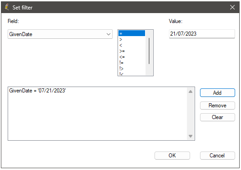This screenshot has height=170, width=241.
Task: Click the filter line GivenDate = '07/21/2023'
Action: point(37,91)
